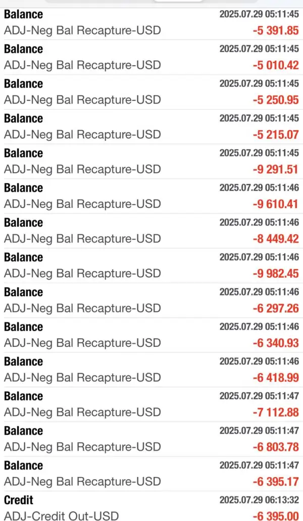
Task: Tap the -6 340.93 balance entry
Action: (x=276, y=343)
